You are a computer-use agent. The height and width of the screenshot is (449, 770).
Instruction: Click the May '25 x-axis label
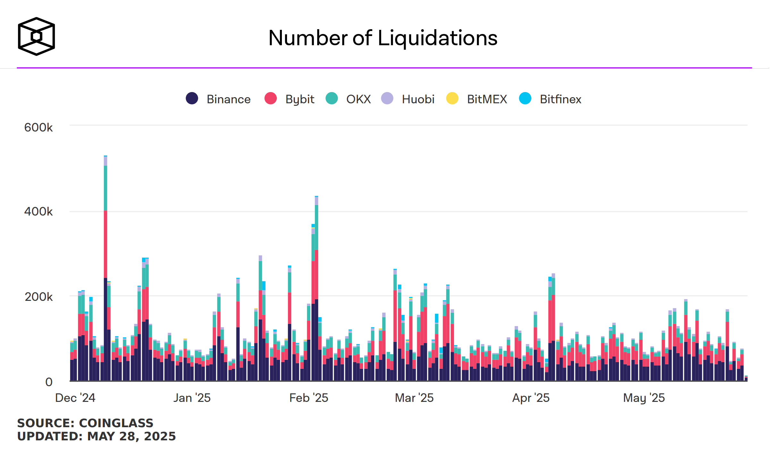coord(644,398)
